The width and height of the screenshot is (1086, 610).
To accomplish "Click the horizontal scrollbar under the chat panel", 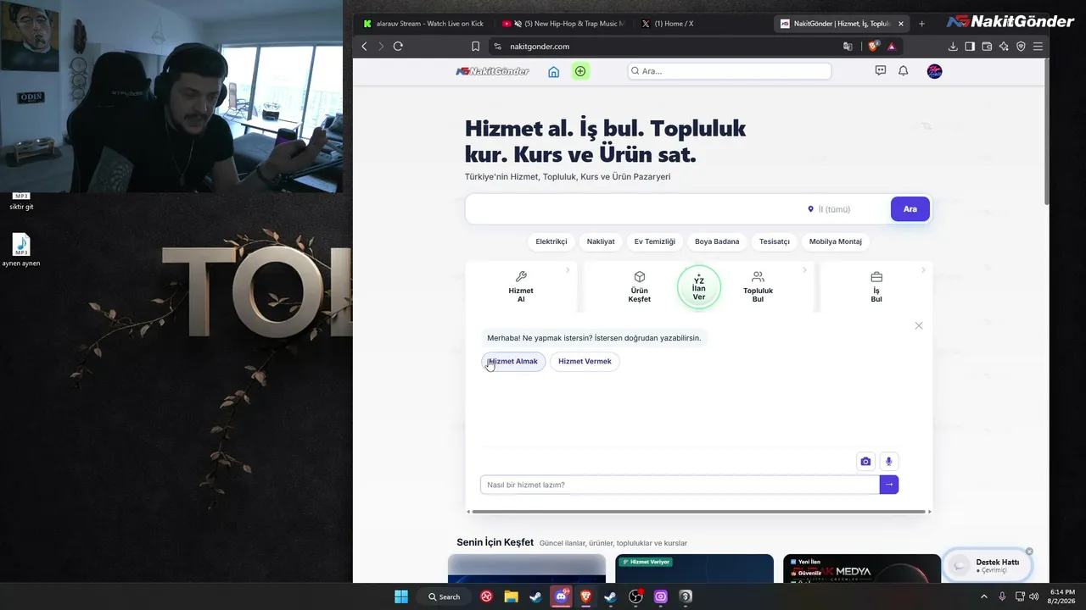I will tap(698, 512).
